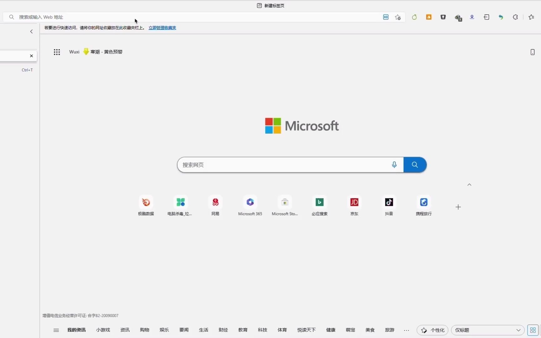The image size is (541, 338).
Task: Open the Microsoft 365 quick link
Action: [250, 206]
